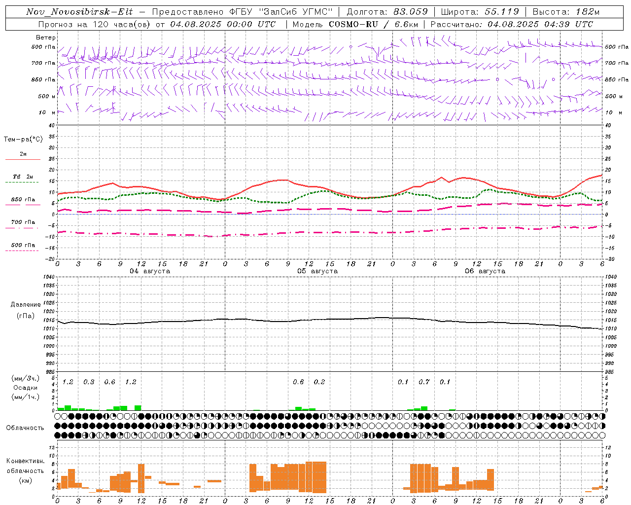
Task: Click the left-side 10 м wind level label
Action: pyautogui.click(x=48, y=112)
